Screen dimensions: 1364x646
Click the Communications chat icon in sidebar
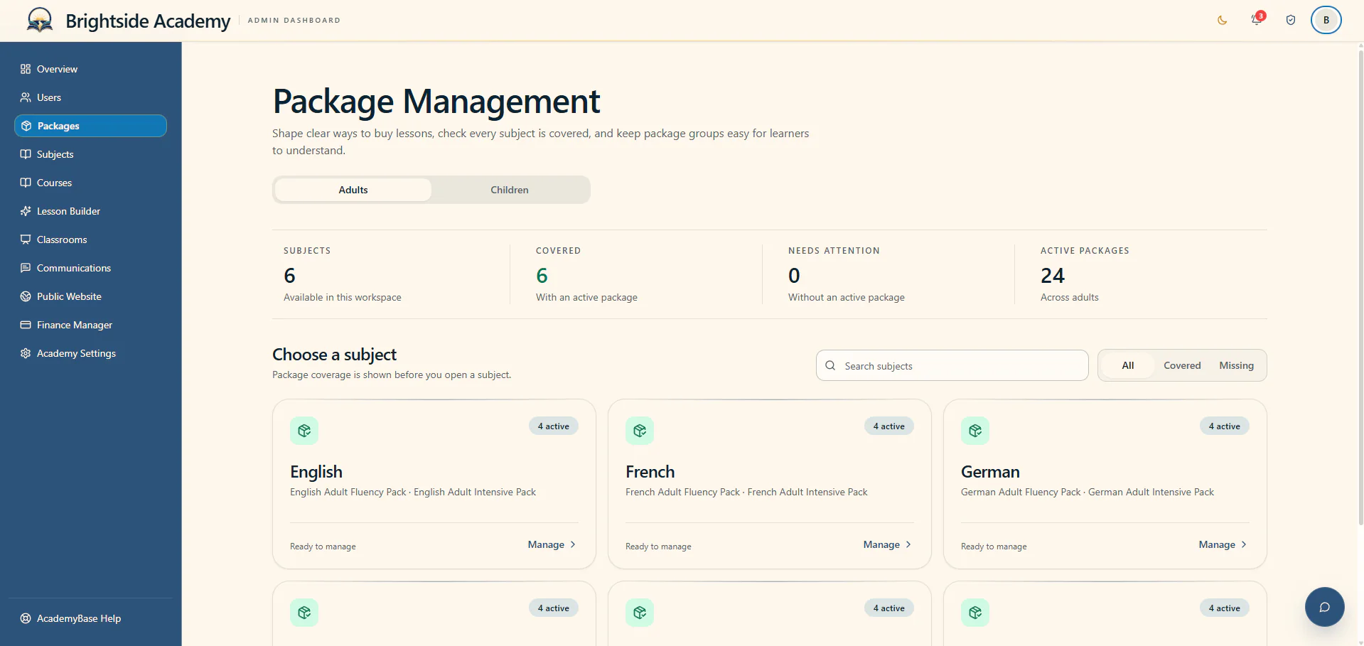26,268
